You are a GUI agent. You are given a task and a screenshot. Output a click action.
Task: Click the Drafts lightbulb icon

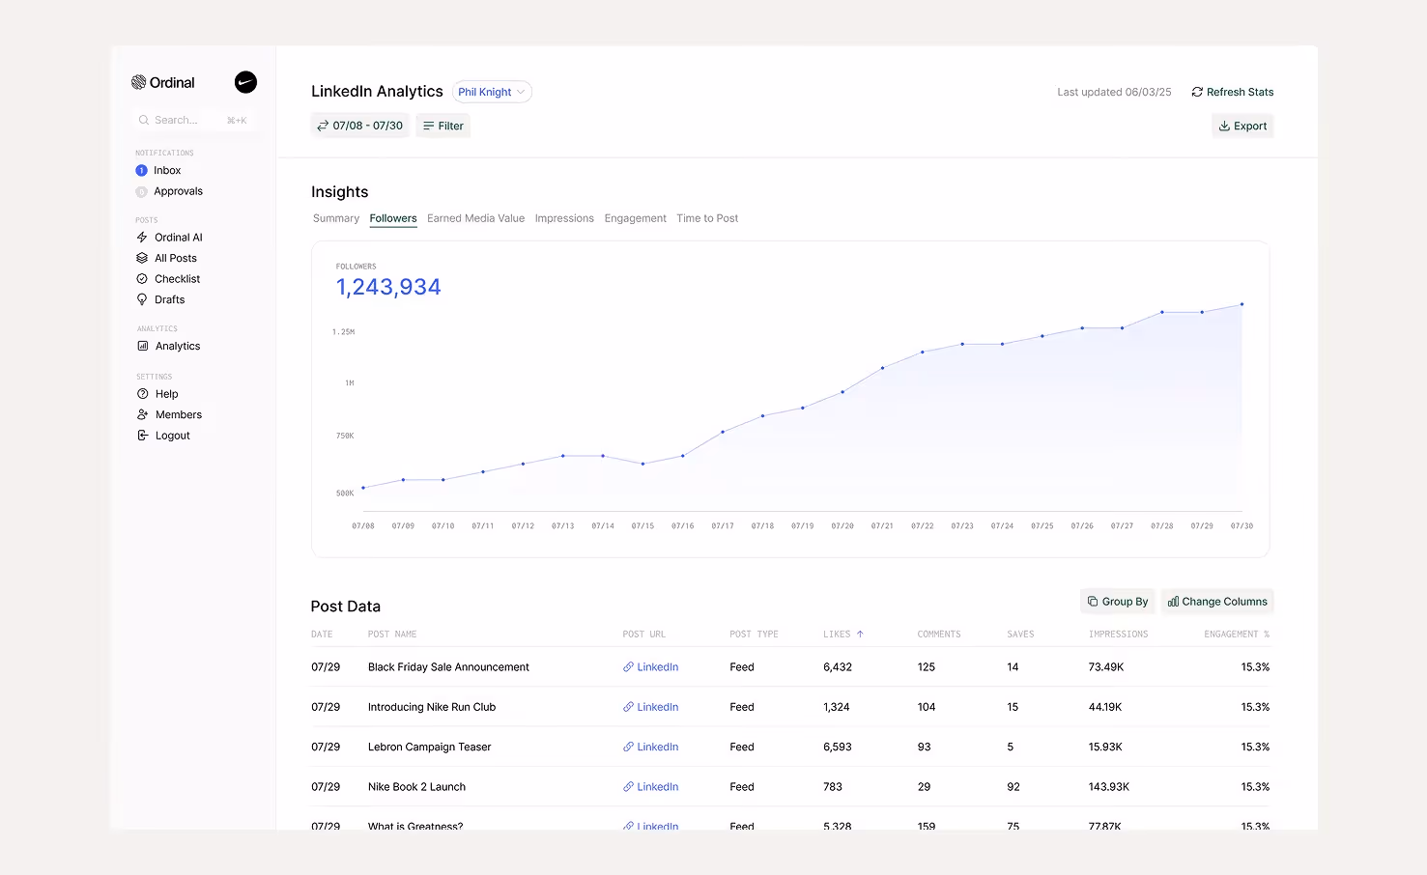[x=142, y=299]
